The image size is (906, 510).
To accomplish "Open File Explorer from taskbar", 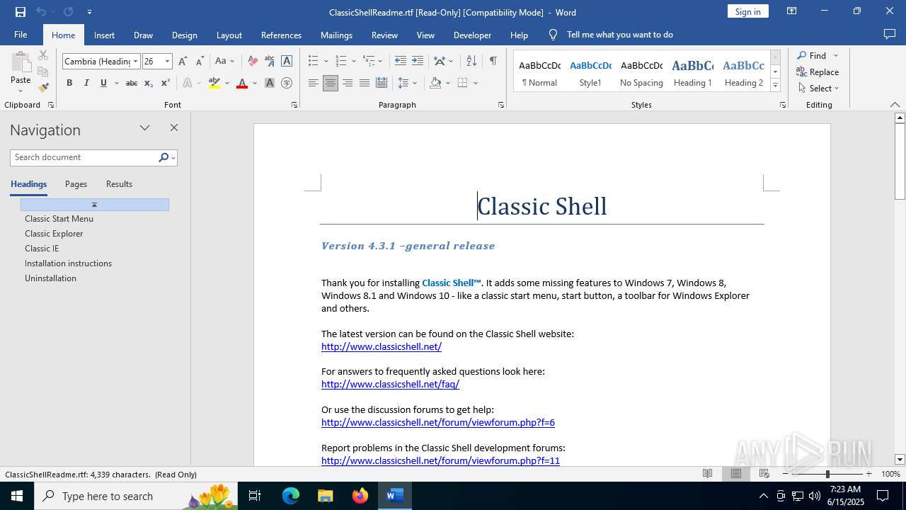I will [x=326, y=496].
